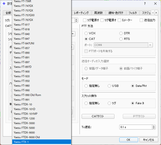Select Yaesu FTDX-1200 in the list
Image resolution: width=161 pixels, height=145 pixels.
[42, 119]
